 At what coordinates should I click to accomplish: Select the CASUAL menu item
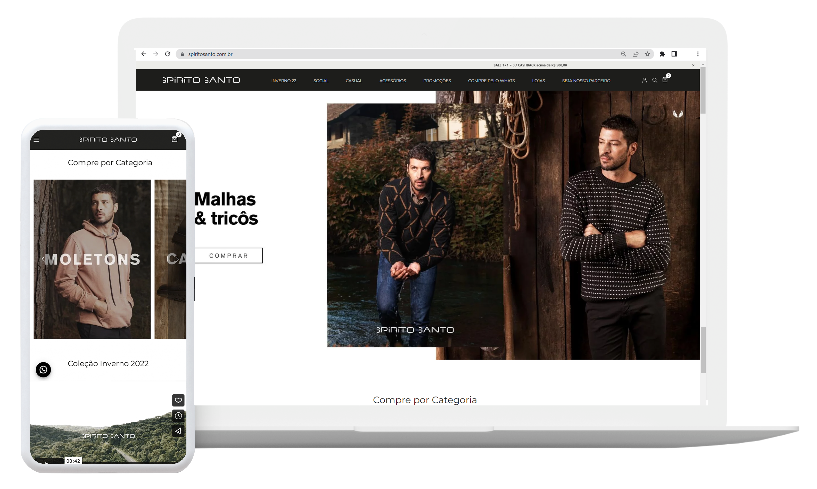coord(353,80)
